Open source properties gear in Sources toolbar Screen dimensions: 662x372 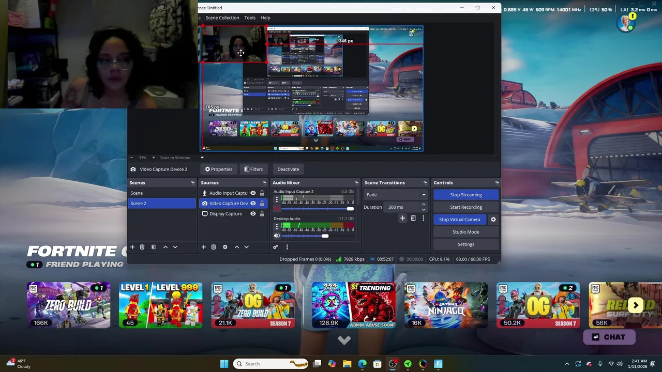pos(225,247)
